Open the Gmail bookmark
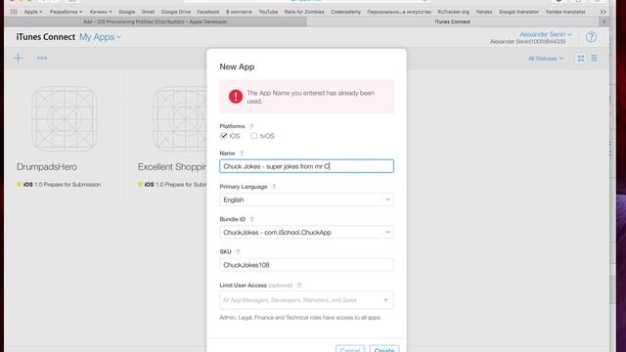 (x=148, y=12)
